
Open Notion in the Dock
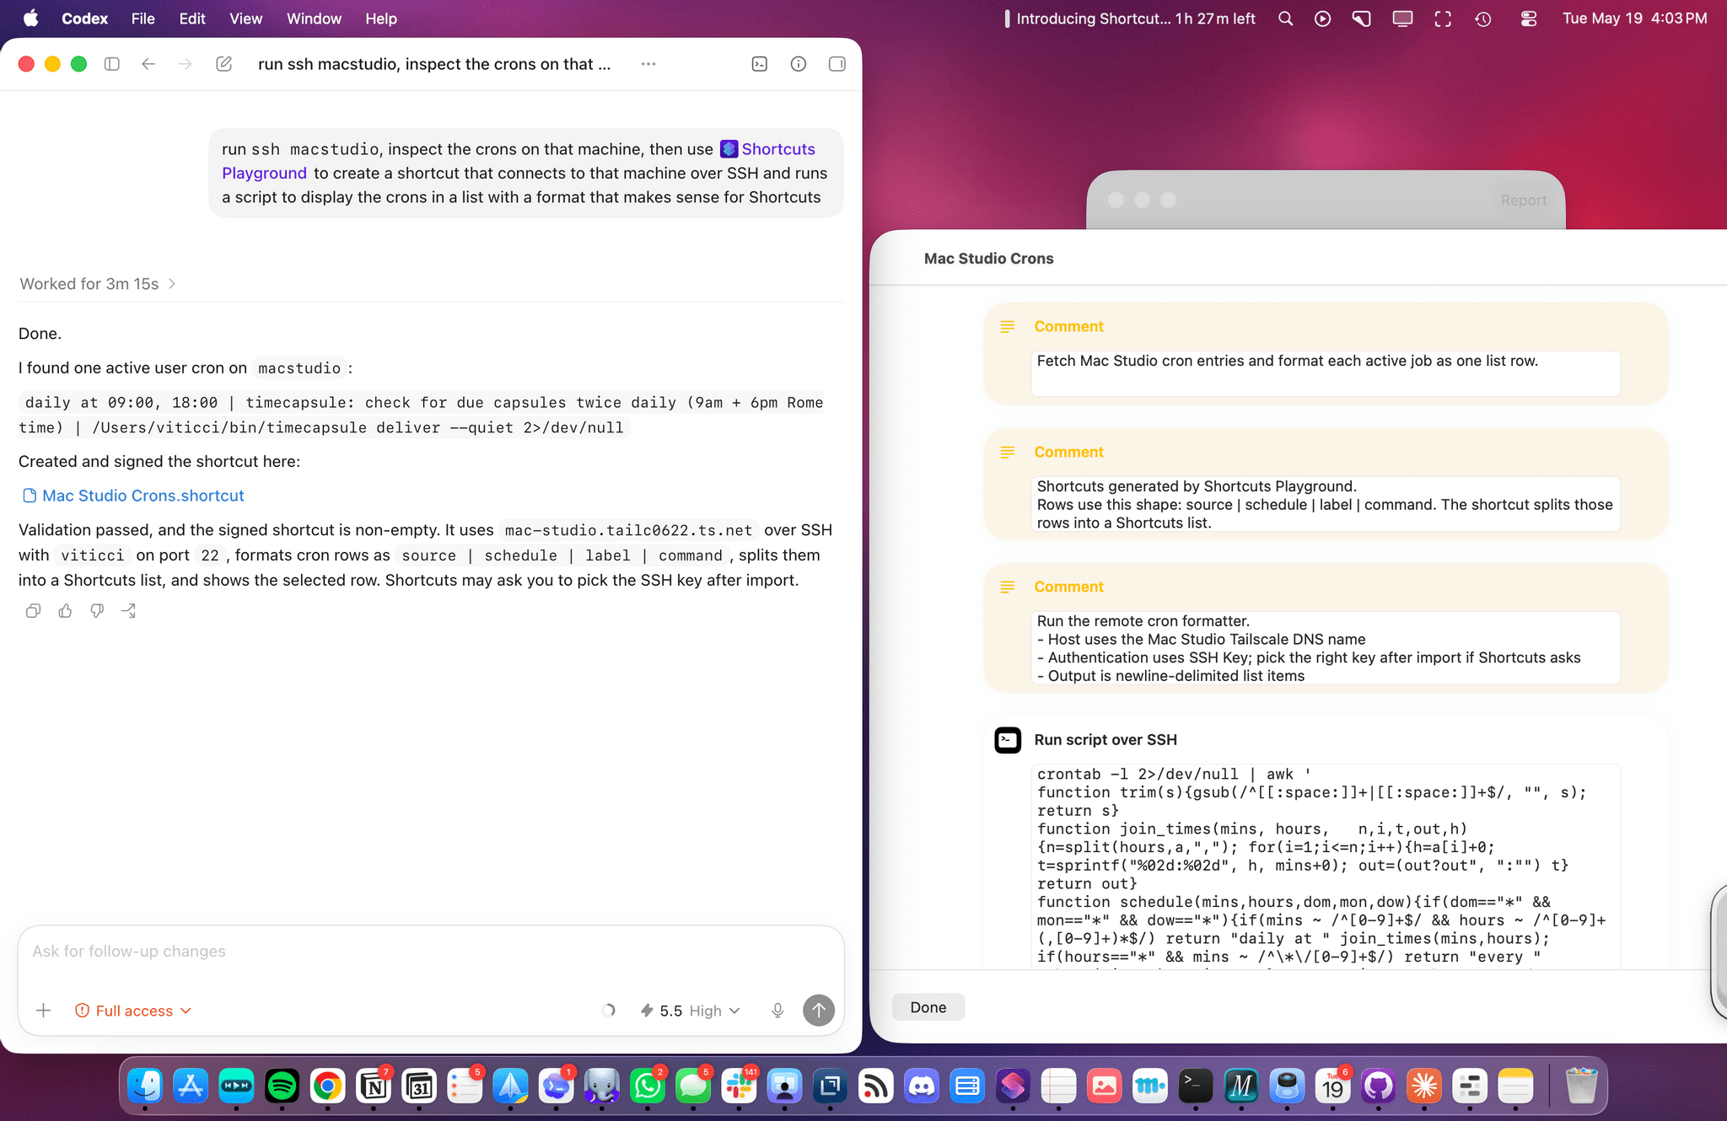tap(374, 1086)
